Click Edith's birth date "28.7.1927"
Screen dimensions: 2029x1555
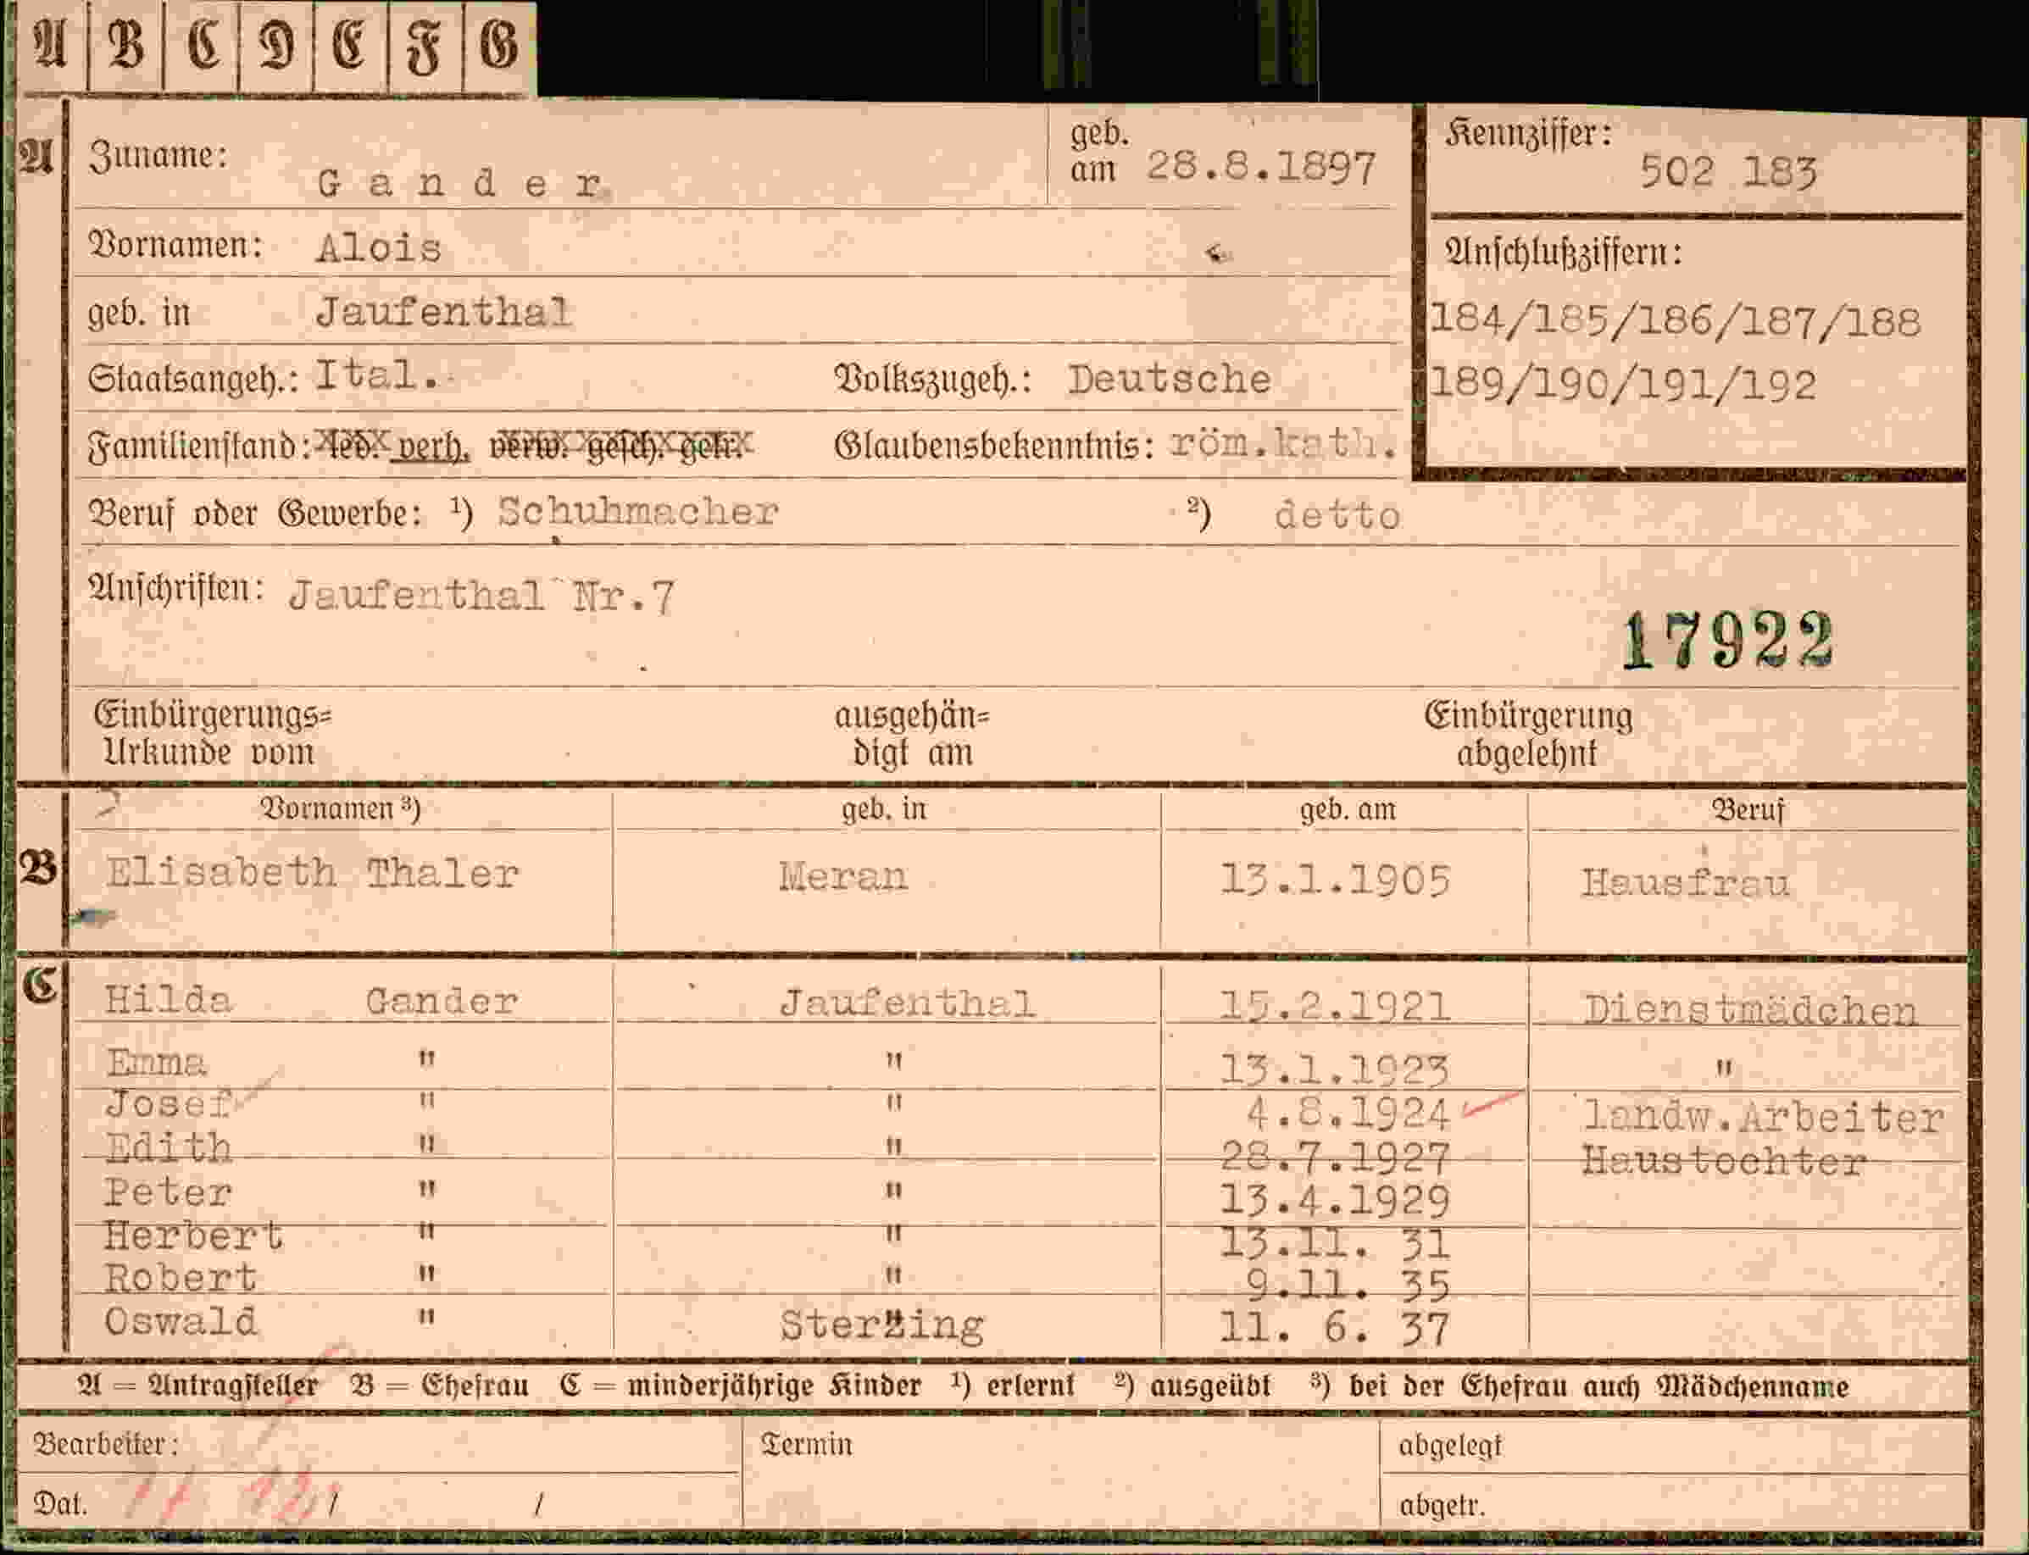1335,1158
